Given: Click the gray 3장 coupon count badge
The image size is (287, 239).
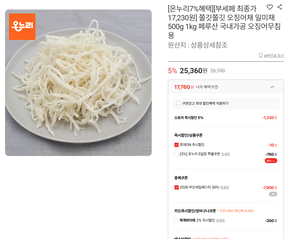Looking at the screenshot, I should tap(273, 194).
